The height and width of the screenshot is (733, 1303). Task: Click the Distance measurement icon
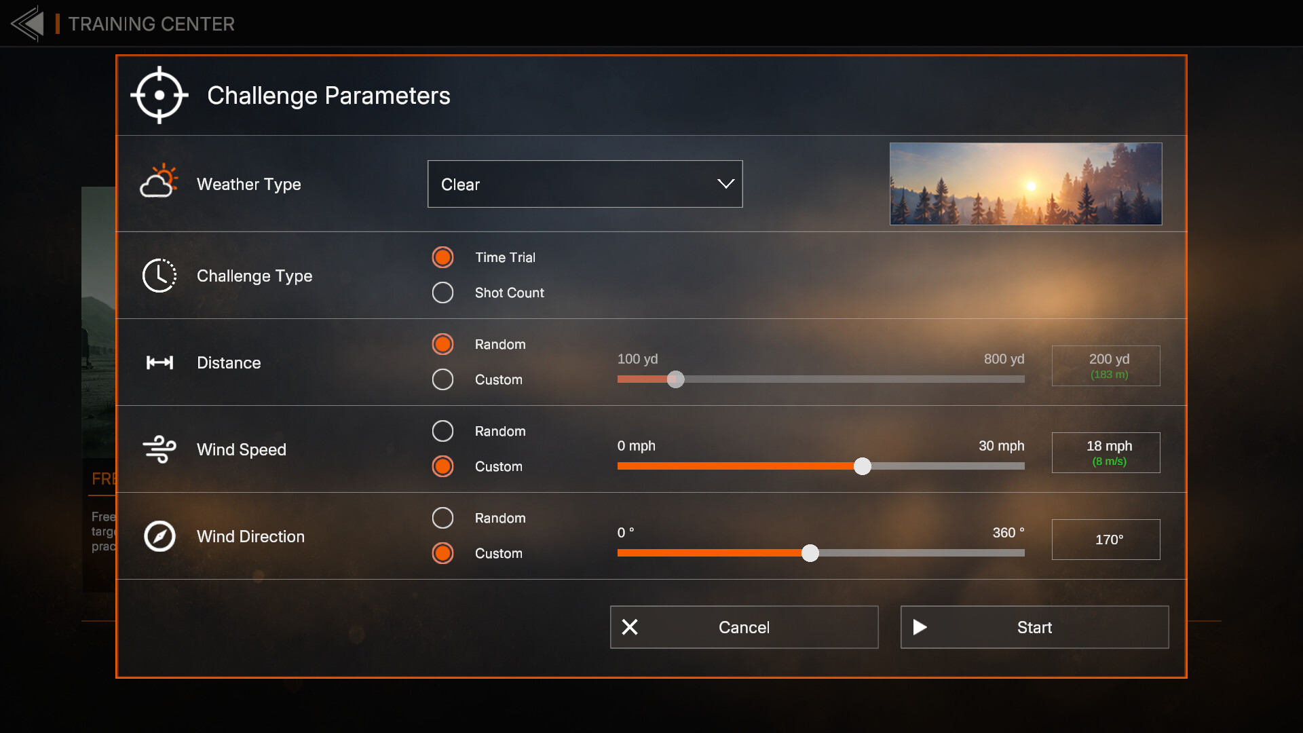click(159, 362)
